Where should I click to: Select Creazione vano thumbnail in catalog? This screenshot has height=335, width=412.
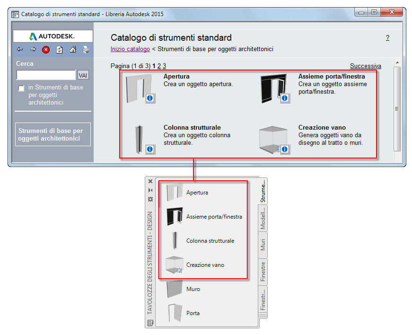pos(273,139)
